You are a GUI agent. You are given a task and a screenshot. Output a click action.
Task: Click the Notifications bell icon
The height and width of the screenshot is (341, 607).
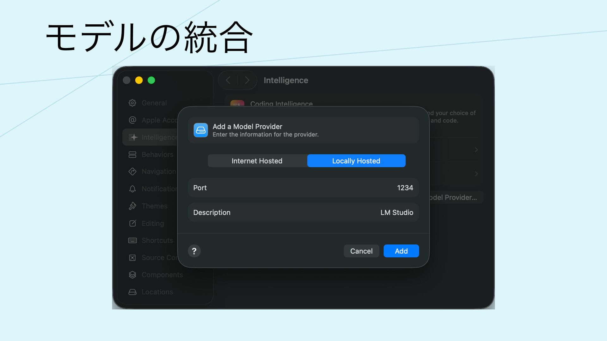132,189
